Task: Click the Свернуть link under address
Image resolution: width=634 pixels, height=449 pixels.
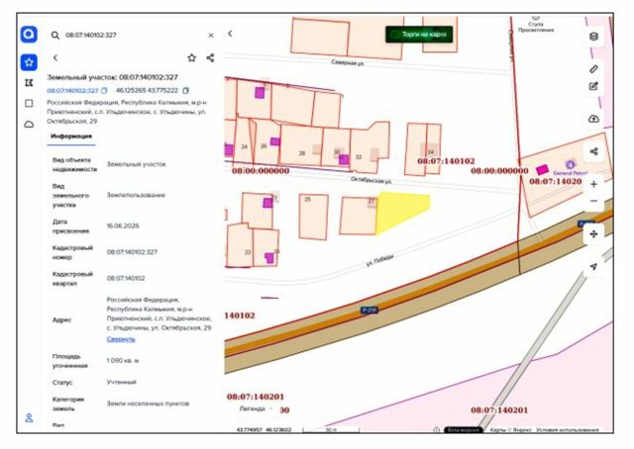Action: click(121, 339)
